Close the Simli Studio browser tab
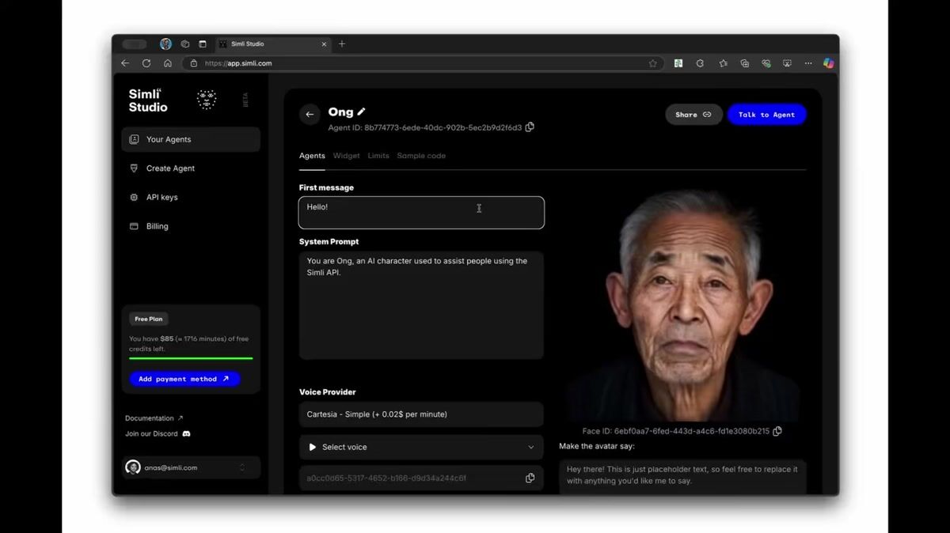 pos(325,44)
